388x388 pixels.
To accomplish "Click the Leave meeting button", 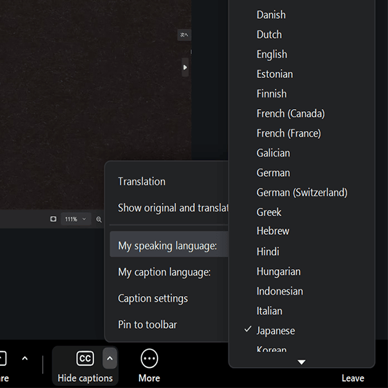I will coord(353,378).
